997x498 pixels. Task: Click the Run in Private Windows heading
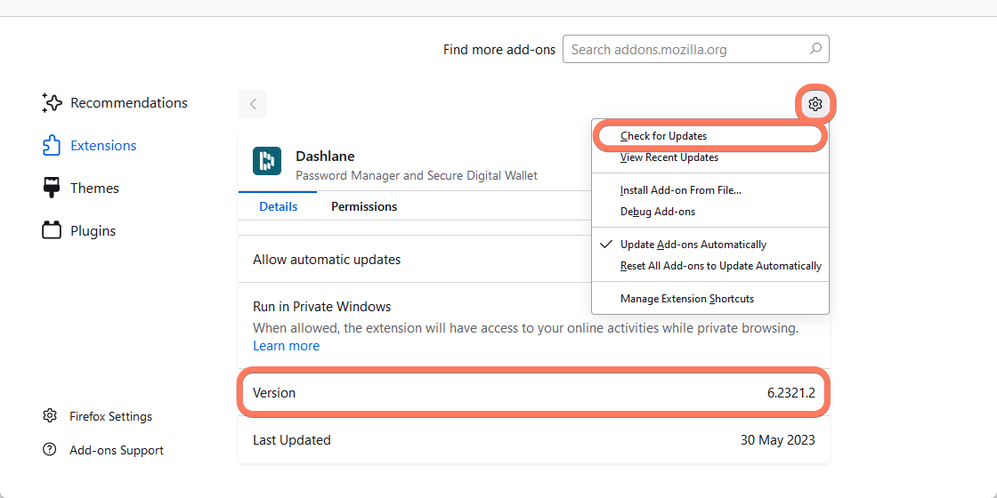[x=321, y=307]
